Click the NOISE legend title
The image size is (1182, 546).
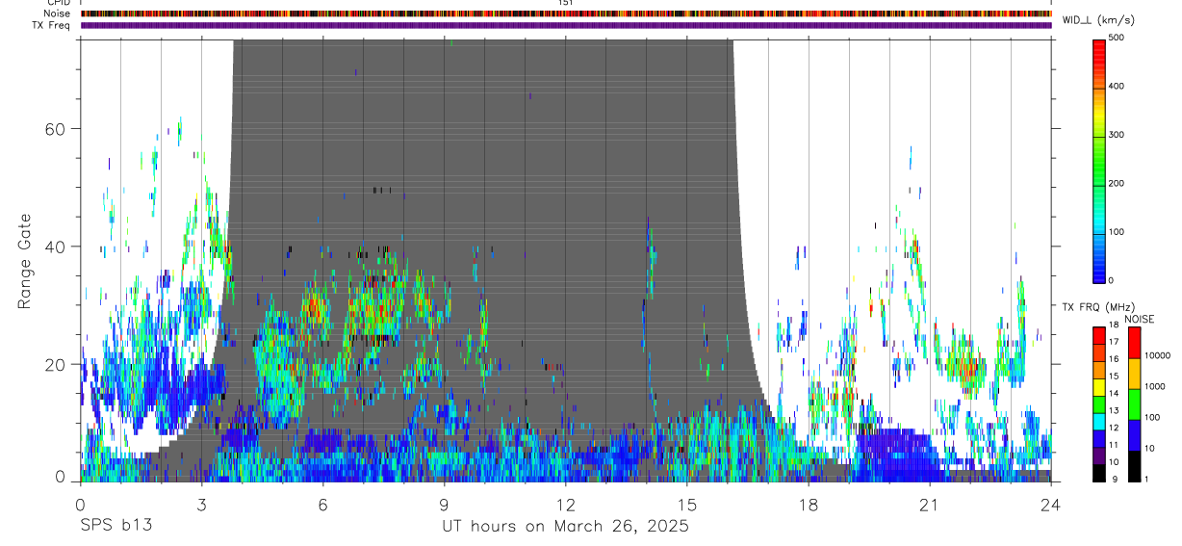(1139, 320)
